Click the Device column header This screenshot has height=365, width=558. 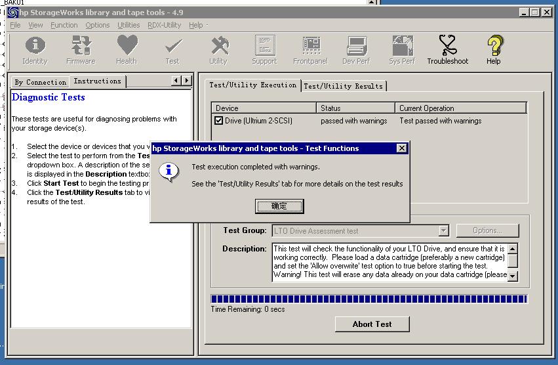[264, 108]
